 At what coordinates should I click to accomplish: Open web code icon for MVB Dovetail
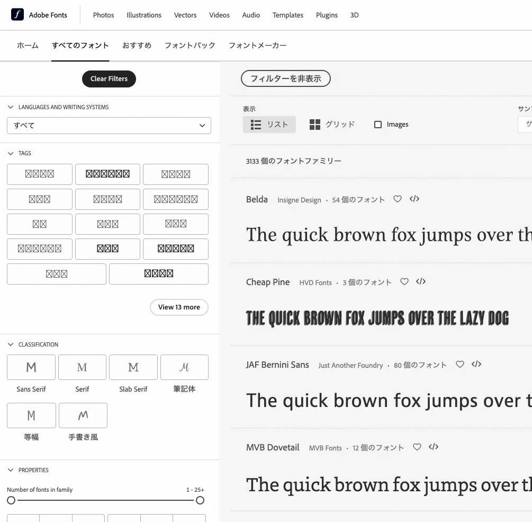pos(434,447)
